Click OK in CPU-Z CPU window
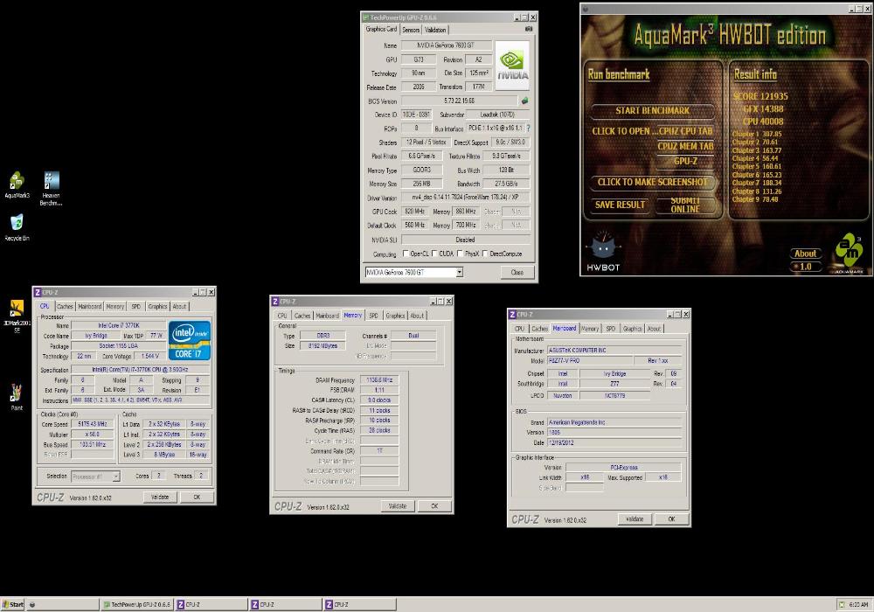This screenshot has width=874, height=612. point(197,497)
